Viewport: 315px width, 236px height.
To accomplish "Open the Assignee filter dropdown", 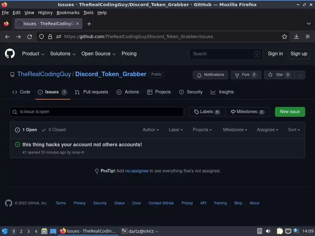I will [x=268, y=130].
